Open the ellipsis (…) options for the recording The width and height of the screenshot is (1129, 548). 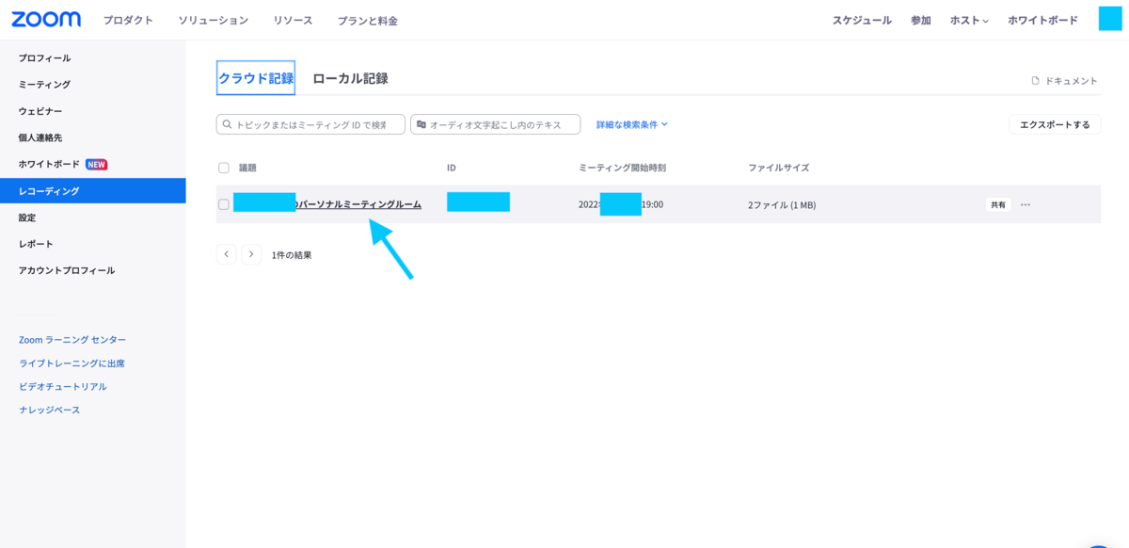1025,203
